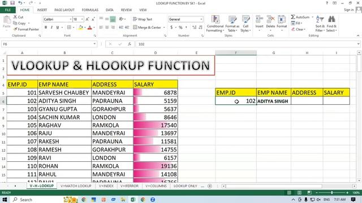Open the FORMULAS tab
Viewport: 362px width, 203px height.
click(90, 10)
